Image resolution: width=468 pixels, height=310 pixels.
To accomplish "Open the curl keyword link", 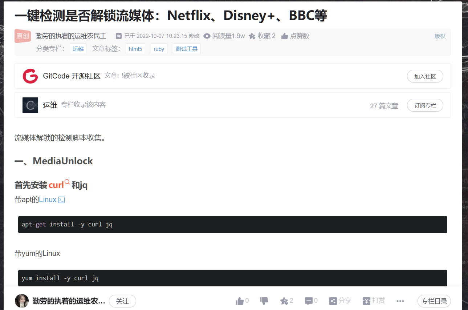I will pyautogui.click(x=56, y=185).
